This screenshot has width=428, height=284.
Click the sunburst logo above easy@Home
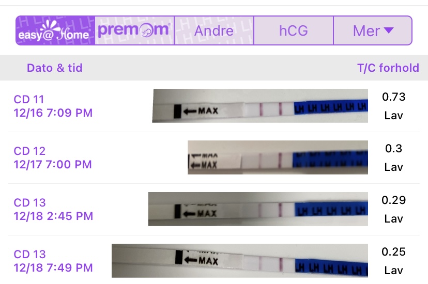click(55, 24)
